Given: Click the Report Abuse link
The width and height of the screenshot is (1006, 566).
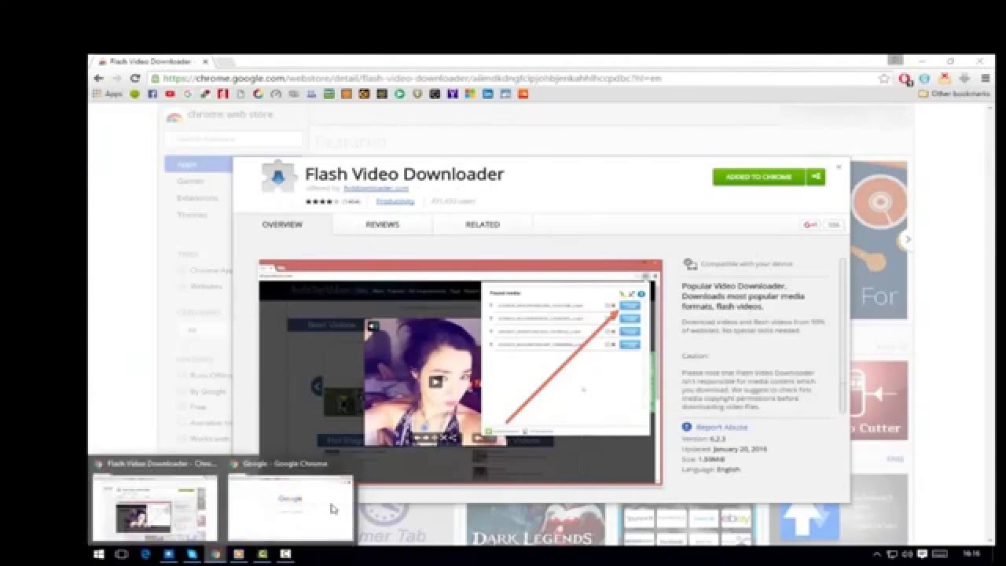Looking at the screenshot, I should coord(721,427).
